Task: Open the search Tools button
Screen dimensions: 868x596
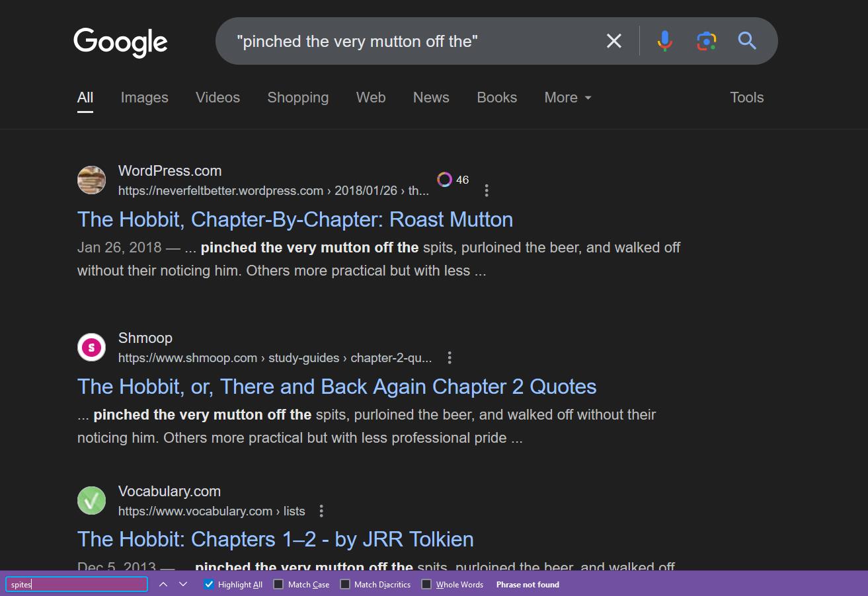Action: pos(747,98)
